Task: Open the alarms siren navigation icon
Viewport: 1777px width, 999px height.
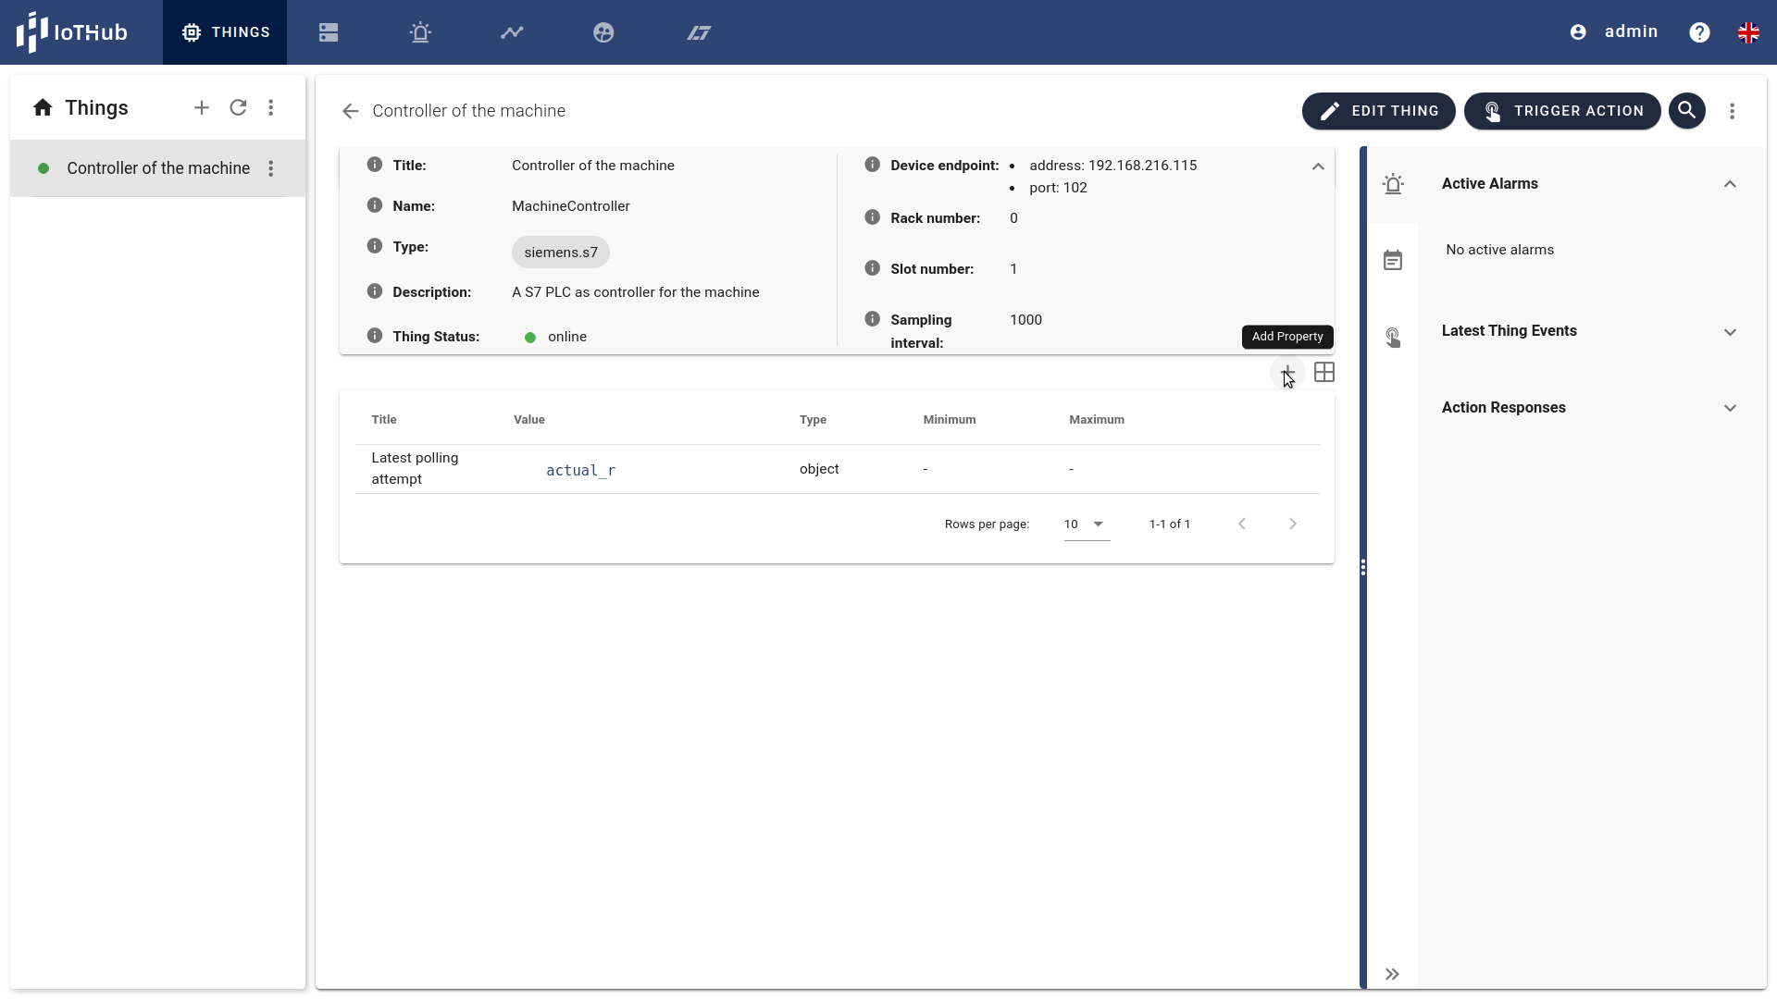Action: click(x=420, y=32)
